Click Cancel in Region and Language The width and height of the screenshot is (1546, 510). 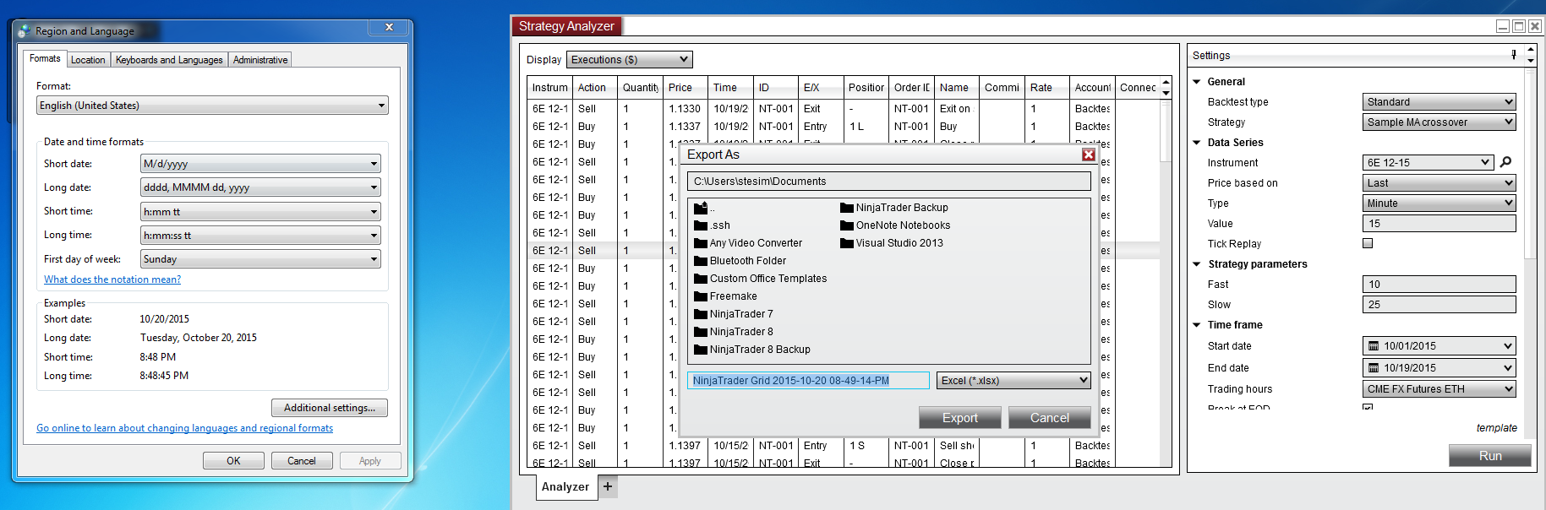coord(302,461)
